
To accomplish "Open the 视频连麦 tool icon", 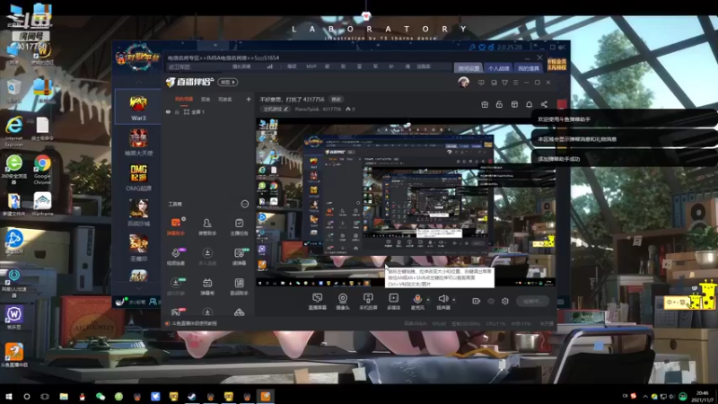I will (175, 257).
